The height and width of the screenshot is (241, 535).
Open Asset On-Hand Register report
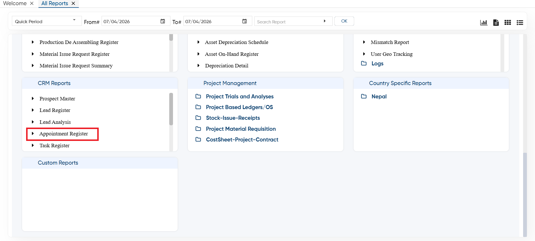tap(232, 54)
